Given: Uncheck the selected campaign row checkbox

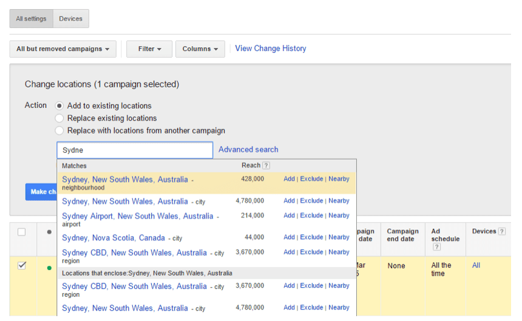Looking at the screenshot, I should (x=22, y=266).
